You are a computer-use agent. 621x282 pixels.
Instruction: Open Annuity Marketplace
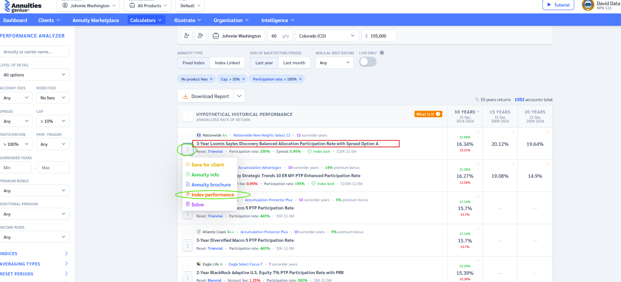click(96, 20)
